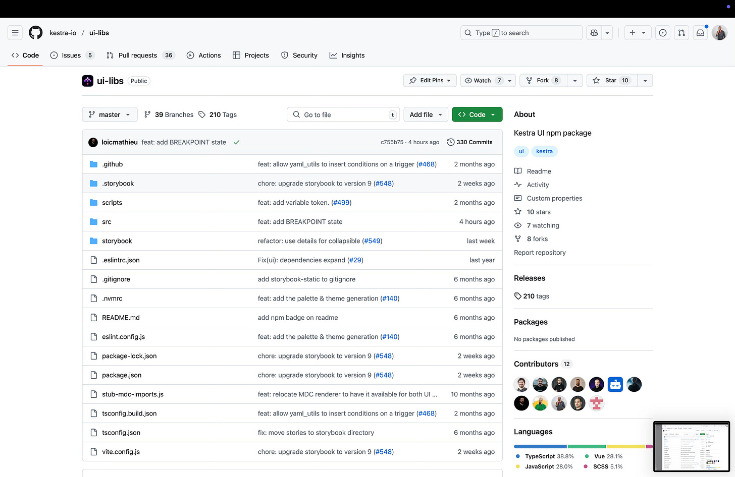The height and width of the screenshot is (477, 735).
Task: Open the storybook folder
Action: click(x=117, y=241)
